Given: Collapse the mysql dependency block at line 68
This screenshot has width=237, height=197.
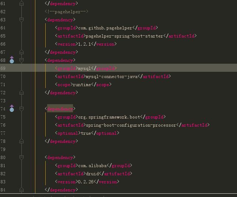Looking at the screenshot, I should pos(21,60).
